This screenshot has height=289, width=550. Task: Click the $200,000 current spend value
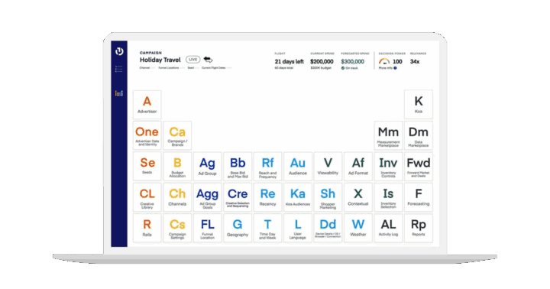[322, 61]
